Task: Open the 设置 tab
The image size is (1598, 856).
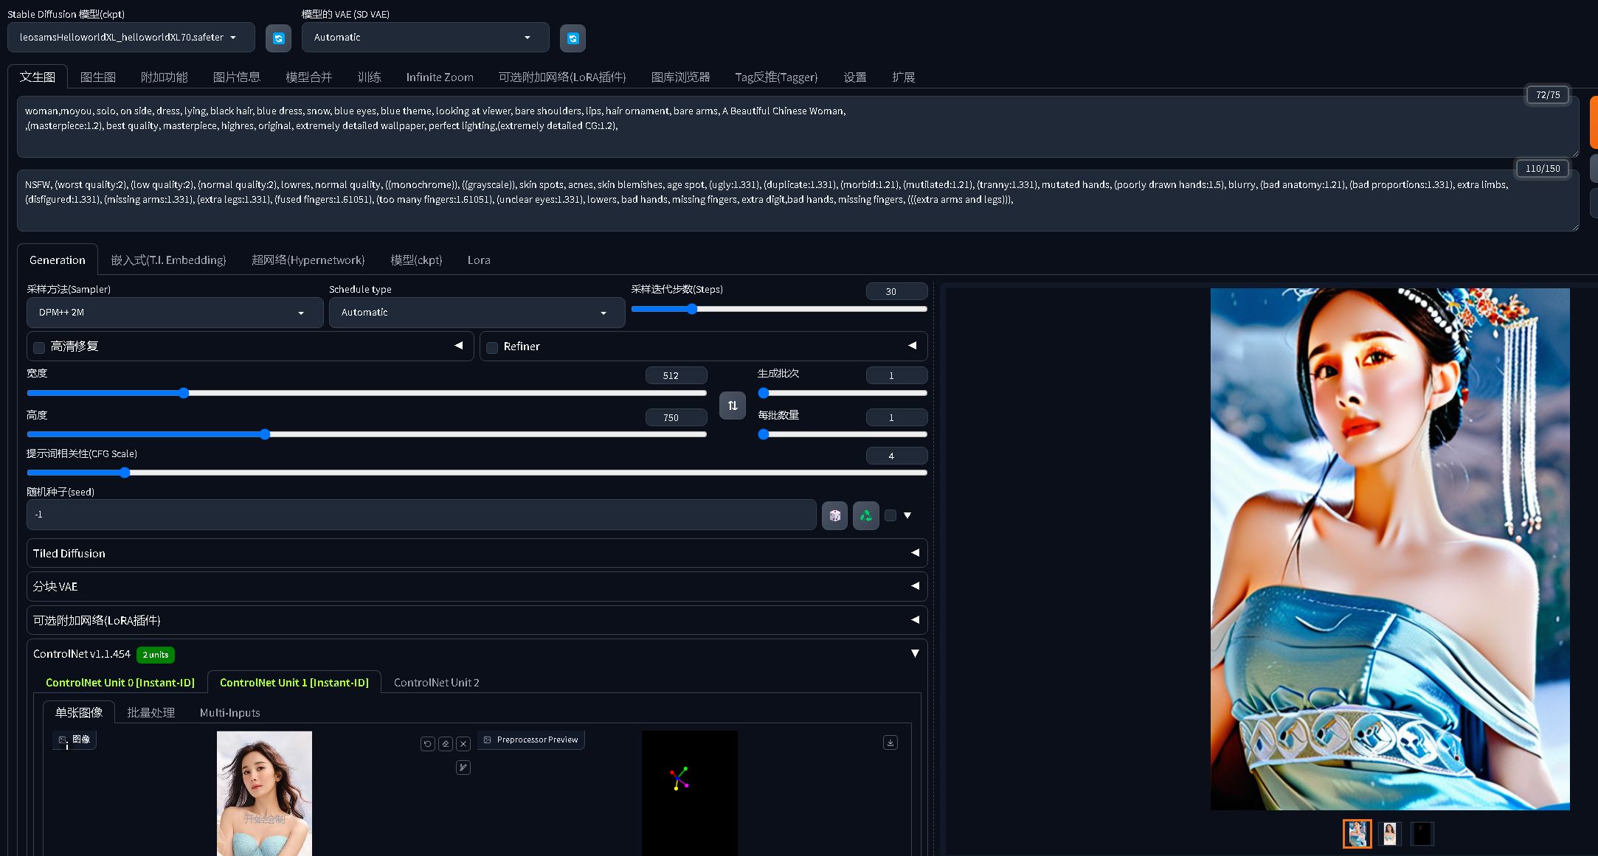Action: 855,77
